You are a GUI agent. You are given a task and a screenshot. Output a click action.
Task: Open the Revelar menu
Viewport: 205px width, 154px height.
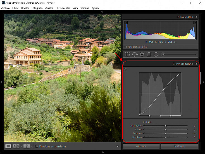click(25, 8)
